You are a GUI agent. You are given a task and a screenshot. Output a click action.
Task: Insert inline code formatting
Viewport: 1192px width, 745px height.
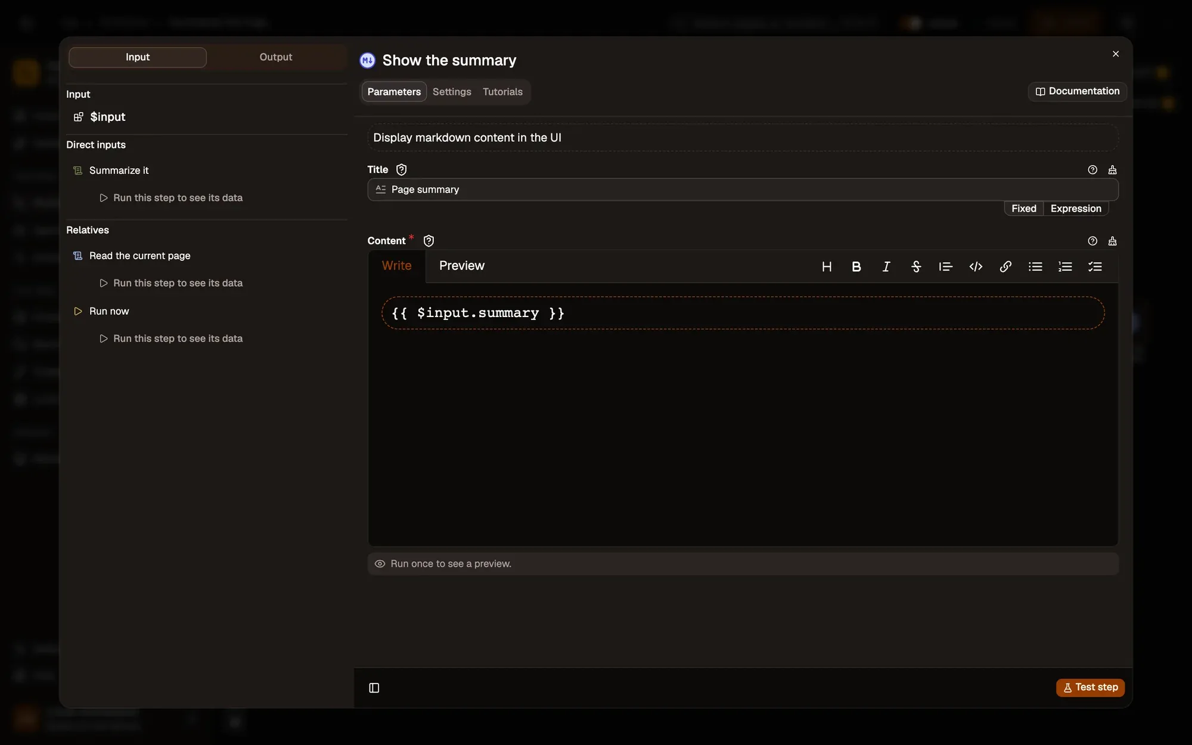pos(976,266)
